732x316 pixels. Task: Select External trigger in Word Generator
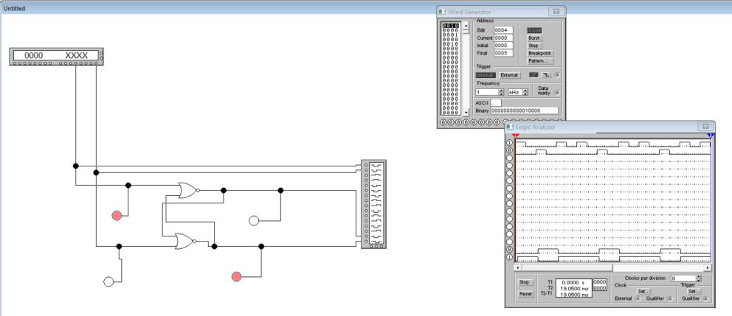[509, 75]
